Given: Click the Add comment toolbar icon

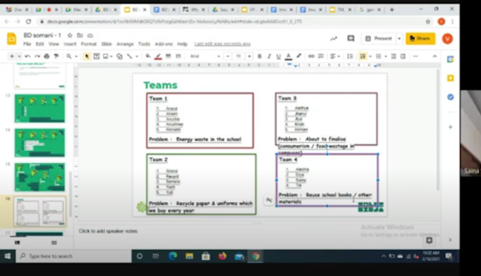Looking at the screenshot, I should pyautogui.click(x=321, y=57).
